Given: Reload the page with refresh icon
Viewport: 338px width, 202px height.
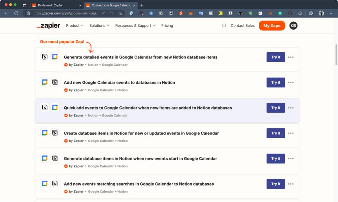Looking at the screenshot, I should 16,13.
